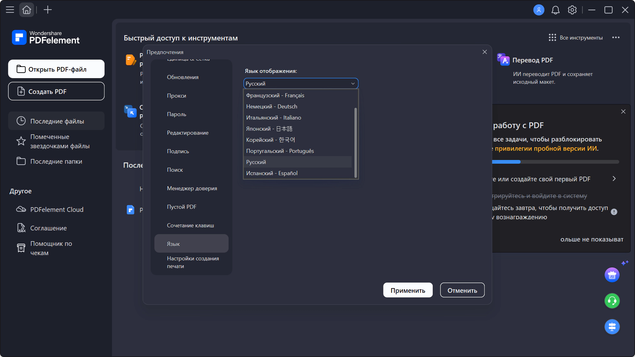The height and width of the screenshot is (357, 635).
Task: Click the language list scrollbar
Action: [x=355, y=143]
